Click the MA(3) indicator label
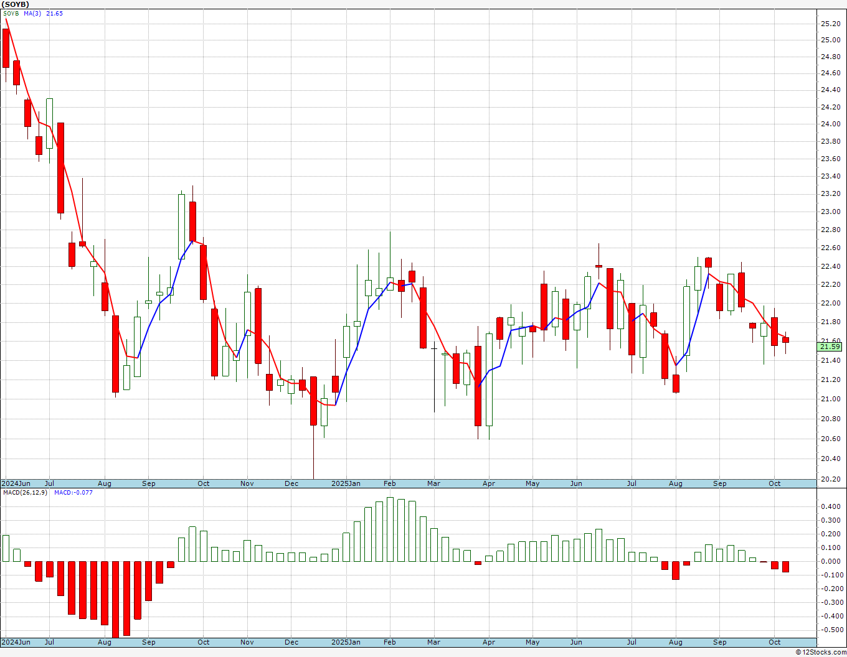The width and height of the screenshot is (847, 657). coord(32,14)
